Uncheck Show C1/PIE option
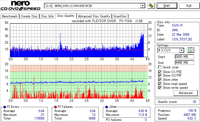Image resolution: width=200 pixels, height=122 pixels. click(x=160, y=72)
